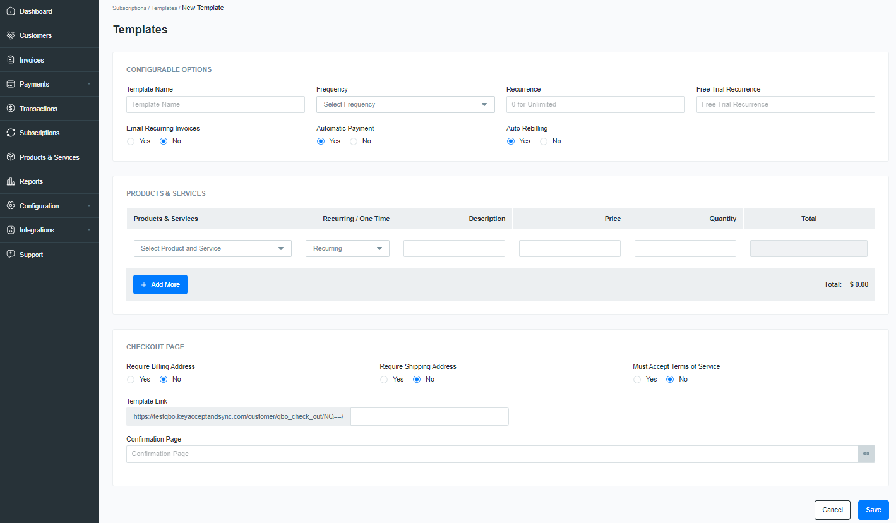Image resolution: width=896 pixels, height=523 pixels.
Task: Click the Description field in product row
Action: pos(454,248)
